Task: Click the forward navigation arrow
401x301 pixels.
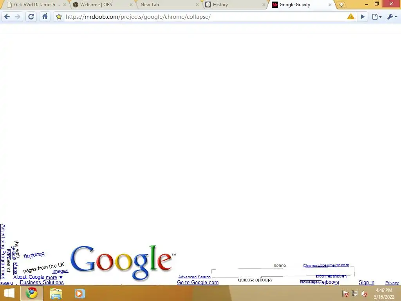Action: [17, 17]
